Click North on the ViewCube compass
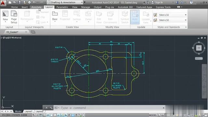The width and height of the screenshot is (208, 117). point(199,42)
